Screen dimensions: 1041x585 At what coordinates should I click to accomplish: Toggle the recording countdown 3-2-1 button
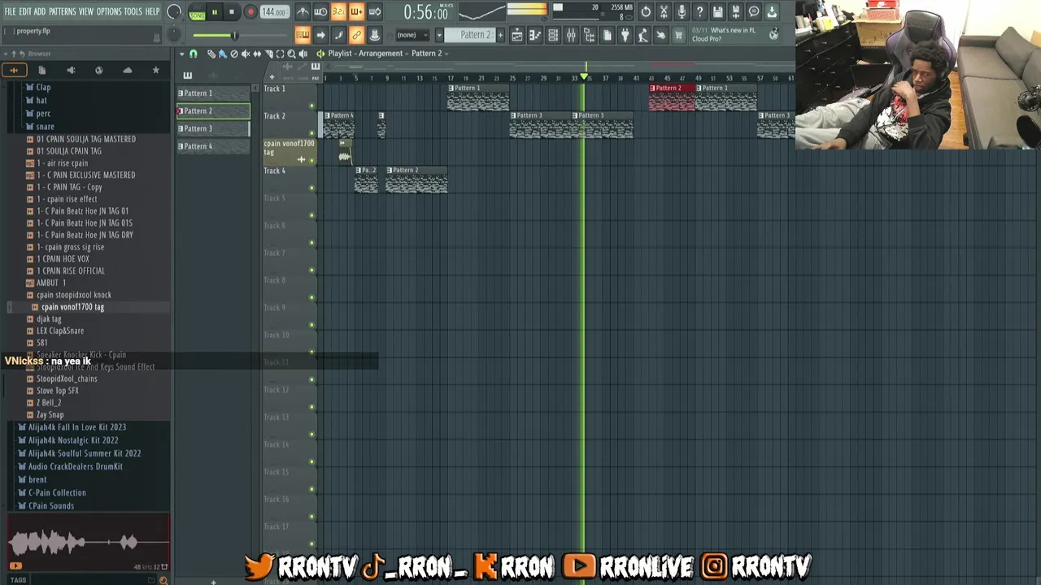click(x=338, y=11)
